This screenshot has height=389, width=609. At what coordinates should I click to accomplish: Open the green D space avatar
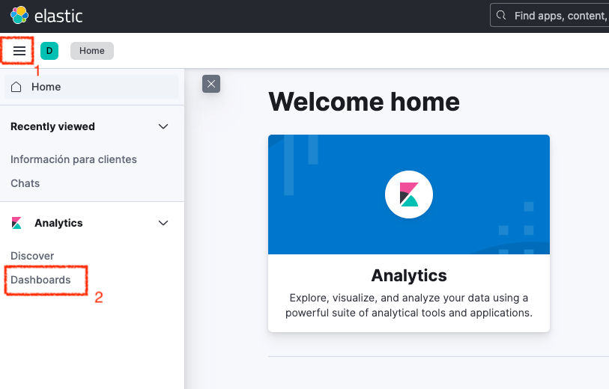49,51
